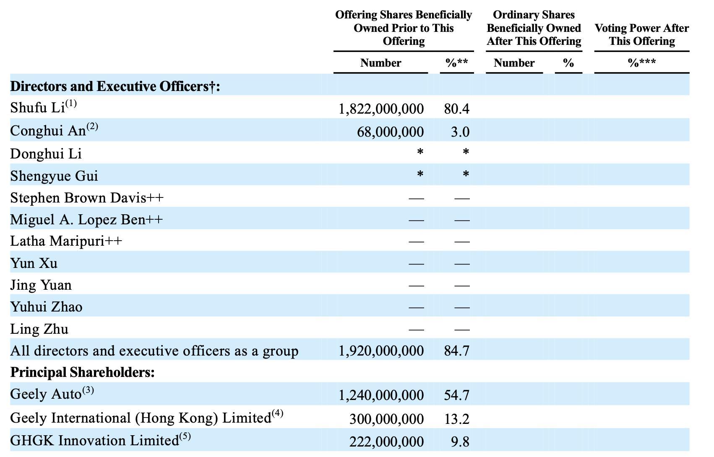Image resolution: width=714 pixels, height=457 pixels.
Task: Click the 68,000,000 share number
Action: [390, 132]
